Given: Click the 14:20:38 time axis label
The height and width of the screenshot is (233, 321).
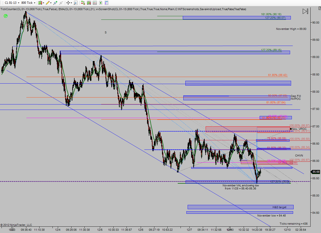Looking at the screenshot, I should (x=257, y=230).
